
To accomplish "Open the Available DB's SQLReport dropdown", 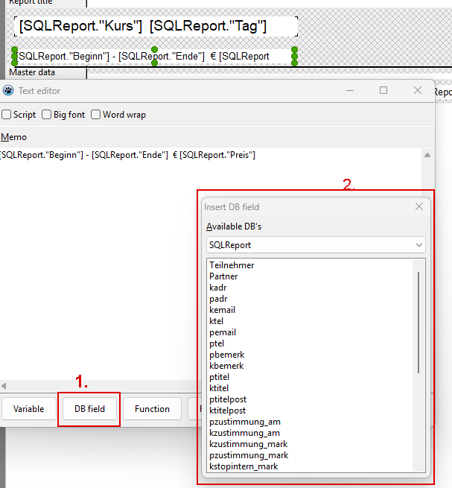I will click(316, 244).
